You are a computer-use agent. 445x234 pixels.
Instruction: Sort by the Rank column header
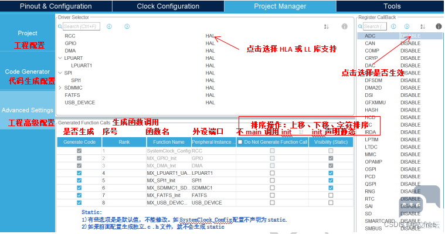[x=124, y=142]
